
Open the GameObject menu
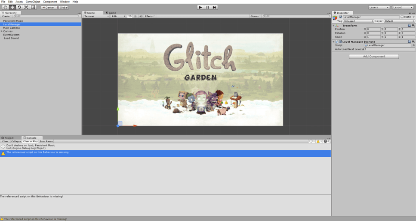[x=33, y=2]
